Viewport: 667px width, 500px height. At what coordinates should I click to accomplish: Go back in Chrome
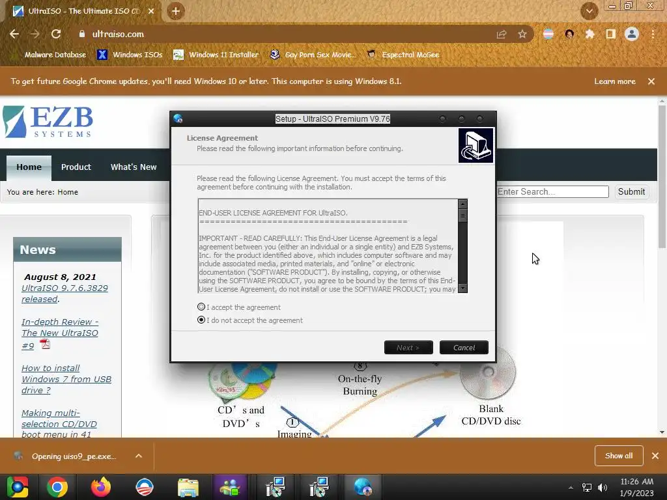[x=14, y=34]
